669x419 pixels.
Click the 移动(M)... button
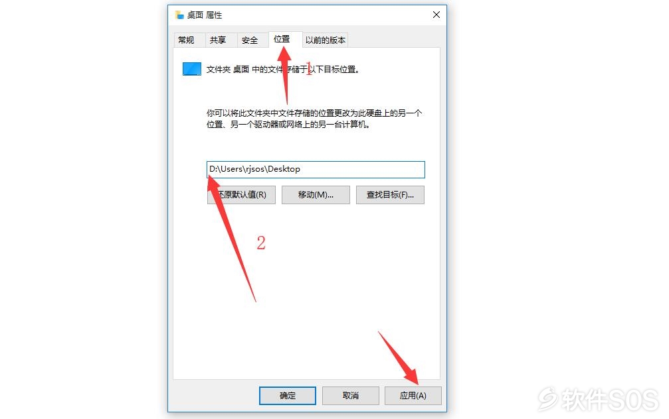316,195
